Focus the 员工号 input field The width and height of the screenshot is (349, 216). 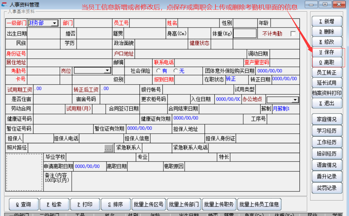pyautogui.click(x=147, y=23)
